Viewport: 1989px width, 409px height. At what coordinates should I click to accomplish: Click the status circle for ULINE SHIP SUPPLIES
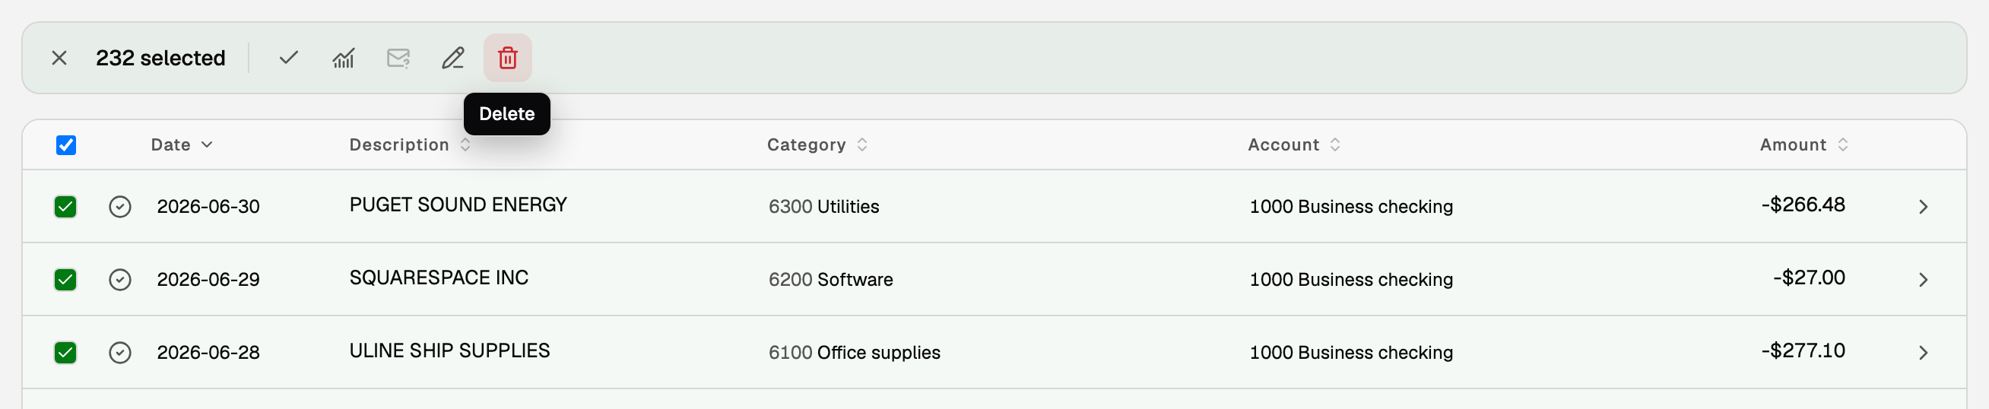pyautogui.click(x=119, y=353)
